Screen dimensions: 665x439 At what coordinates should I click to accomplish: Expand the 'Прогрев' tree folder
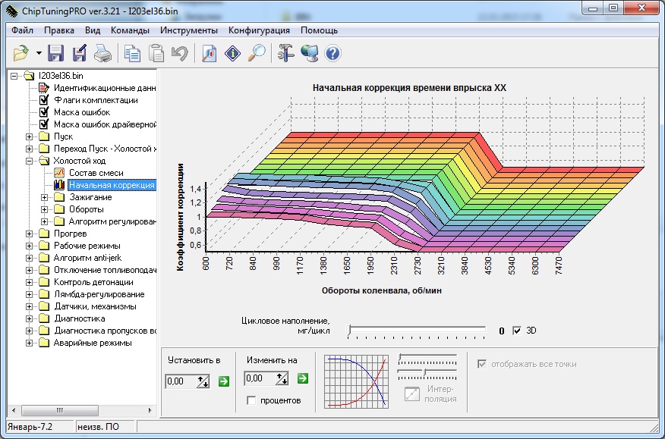tap(30, 234)
